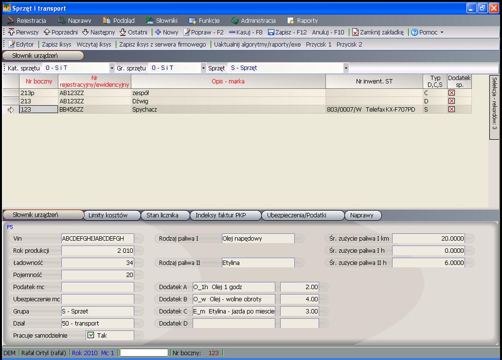
Task: Open the Sprzęt dropdown list
Action: coord(346,67)
